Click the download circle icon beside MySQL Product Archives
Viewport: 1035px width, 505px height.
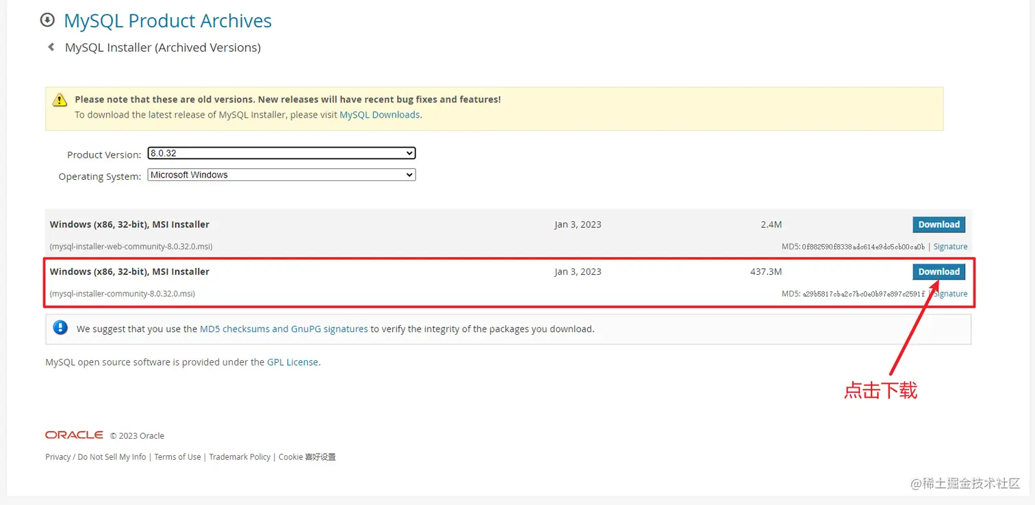click(x=47, y=21)
